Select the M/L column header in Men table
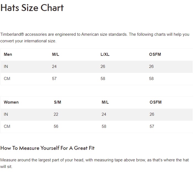This screenshot has height=174, width=196. point(56,54)
